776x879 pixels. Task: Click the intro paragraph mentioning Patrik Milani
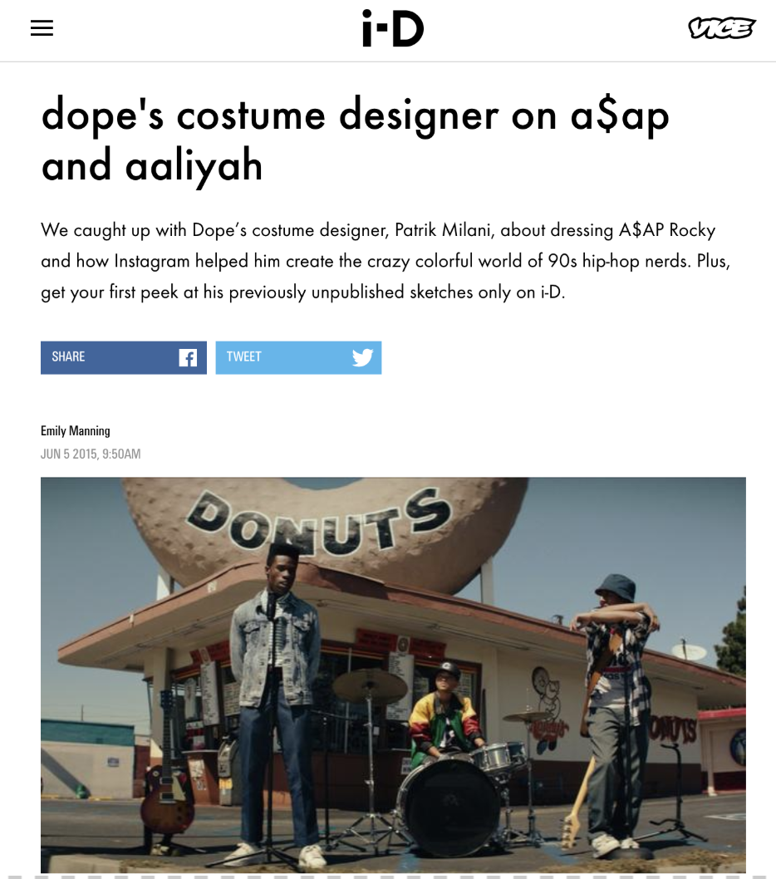pyautogui.click(x=386, y=261)
